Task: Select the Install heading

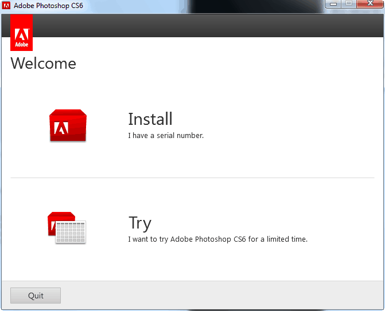Action: click(x=150, y=119)
